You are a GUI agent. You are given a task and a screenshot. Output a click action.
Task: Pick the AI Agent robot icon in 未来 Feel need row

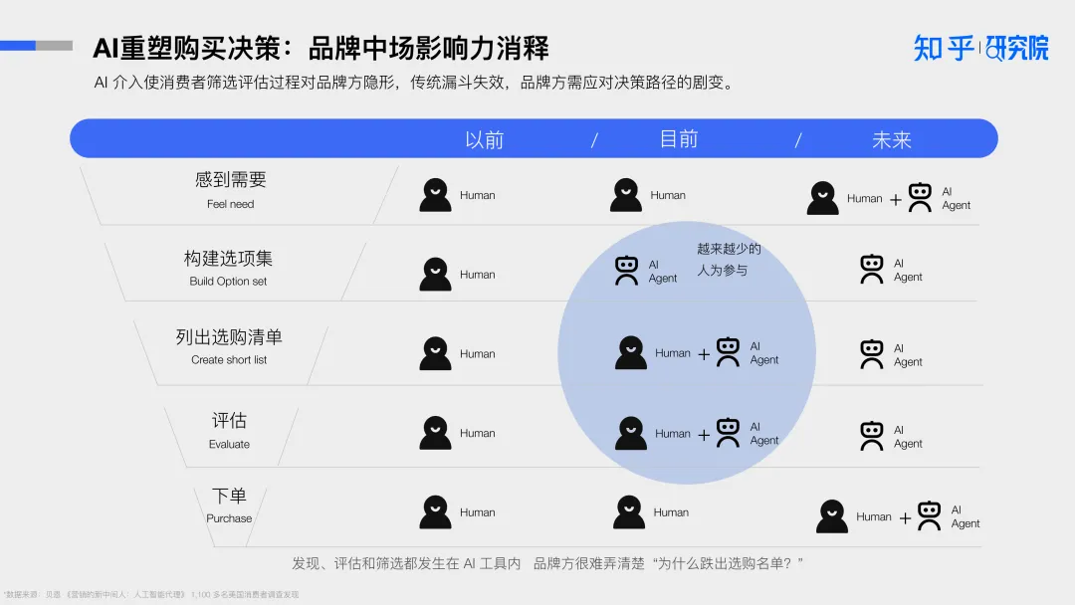click(x=920, y=197)
